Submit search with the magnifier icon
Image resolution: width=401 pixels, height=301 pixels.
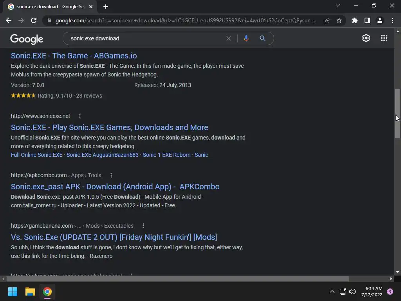[x=262, y=38]
